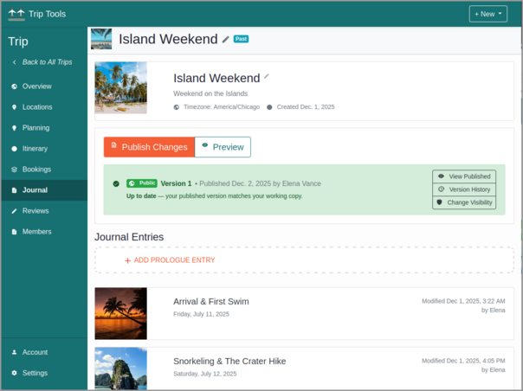This screenshot has height=391, width=523.
Task: Click small edit pencil in trip details card
Action: pos(267,77)
